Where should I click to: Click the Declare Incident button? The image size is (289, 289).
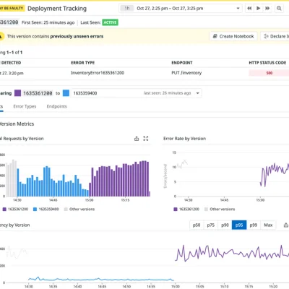[x=275, y=36]
